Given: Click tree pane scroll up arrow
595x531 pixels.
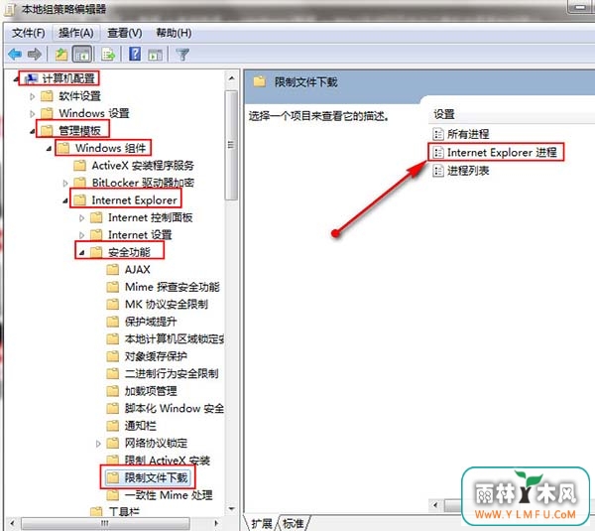Looking at the screenshot, I should (x=231, y=78).
